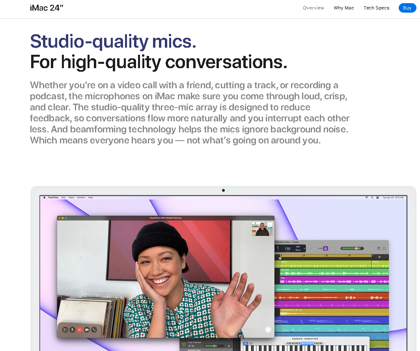Open the FaceTime menu in the menu bar

(x=53, y=197)
